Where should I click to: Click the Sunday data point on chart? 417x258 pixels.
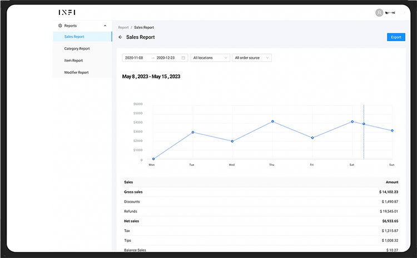pyautogui.click(x=392, y=130)
